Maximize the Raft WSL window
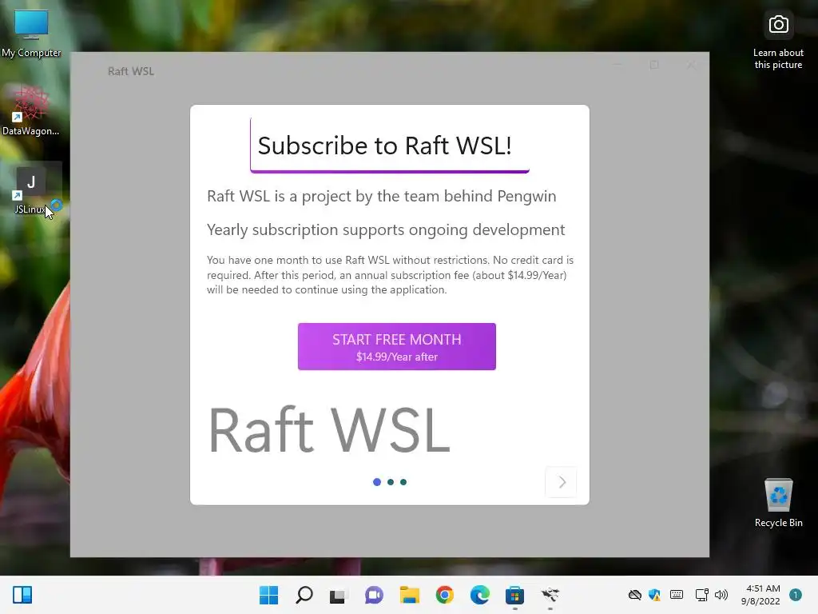The width and height of the screenshot is (818, 614). [x=654, y=66]
